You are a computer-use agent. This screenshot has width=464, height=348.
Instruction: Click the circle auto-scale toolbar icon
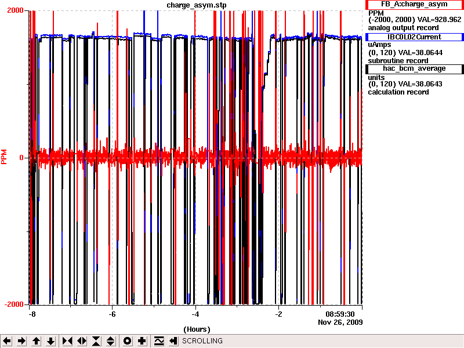[x=127, y=341]
